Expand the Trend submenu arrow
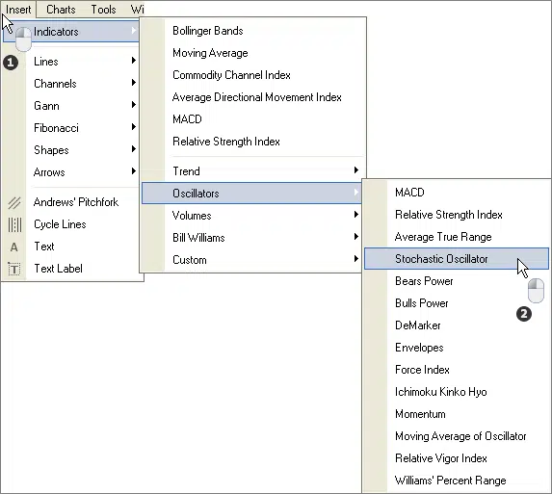This screenshot has width=552, height=494. (355, 170)
